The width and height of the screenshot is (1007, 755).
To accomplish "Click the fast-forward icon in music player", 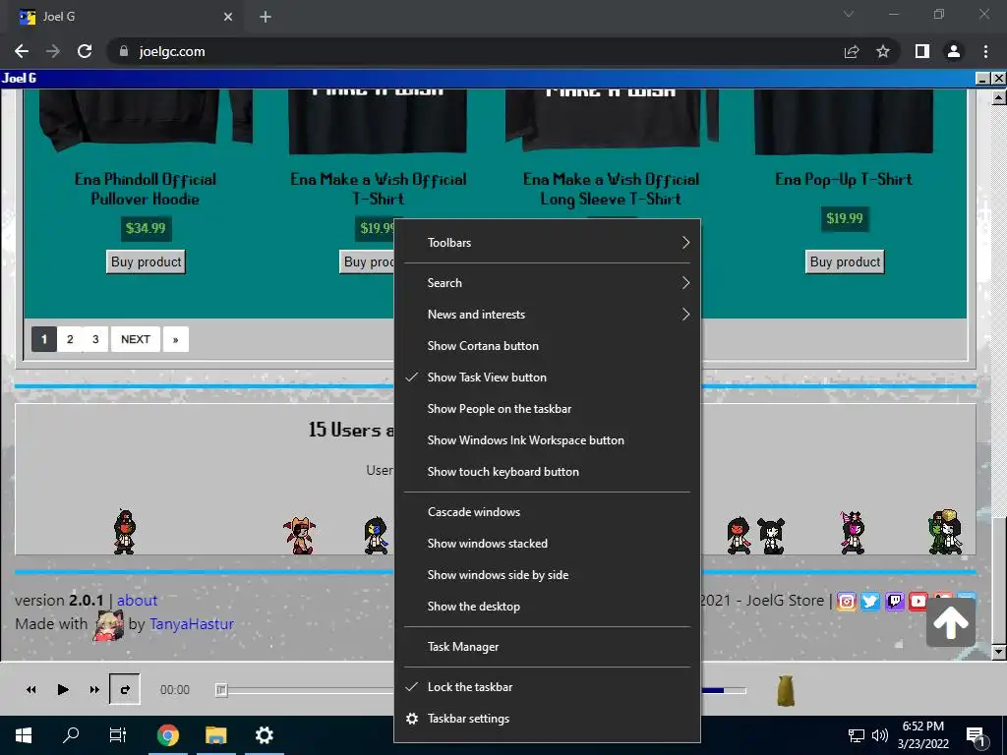I will (94, 689).
